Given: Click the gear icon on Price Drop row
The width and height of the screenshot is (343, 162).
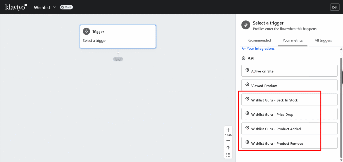Looking at the screenshot, I should [247, 113].
